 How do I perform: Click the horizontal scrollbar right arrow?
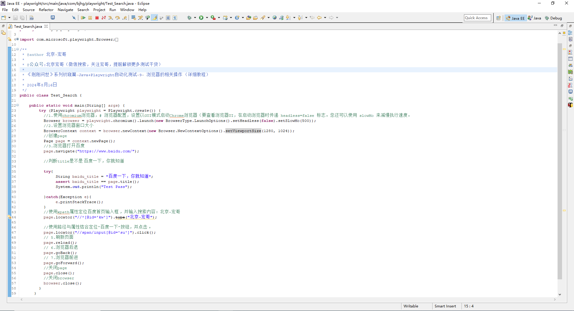(555, 299)
